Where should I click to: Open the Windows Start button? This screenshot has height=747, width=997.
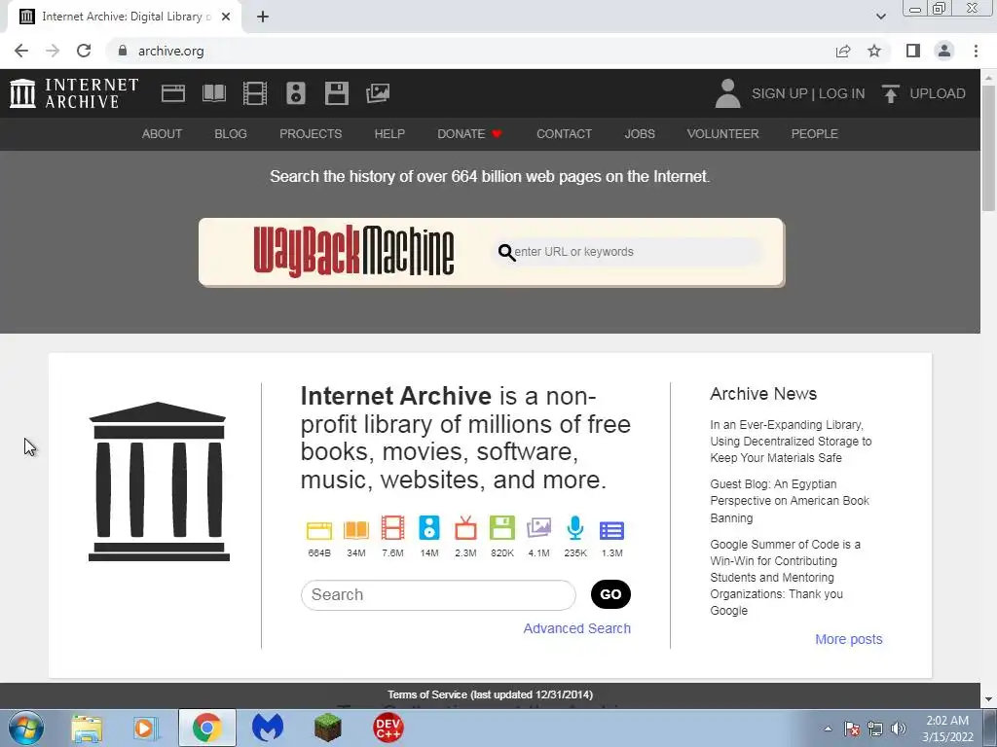[25, 728]
